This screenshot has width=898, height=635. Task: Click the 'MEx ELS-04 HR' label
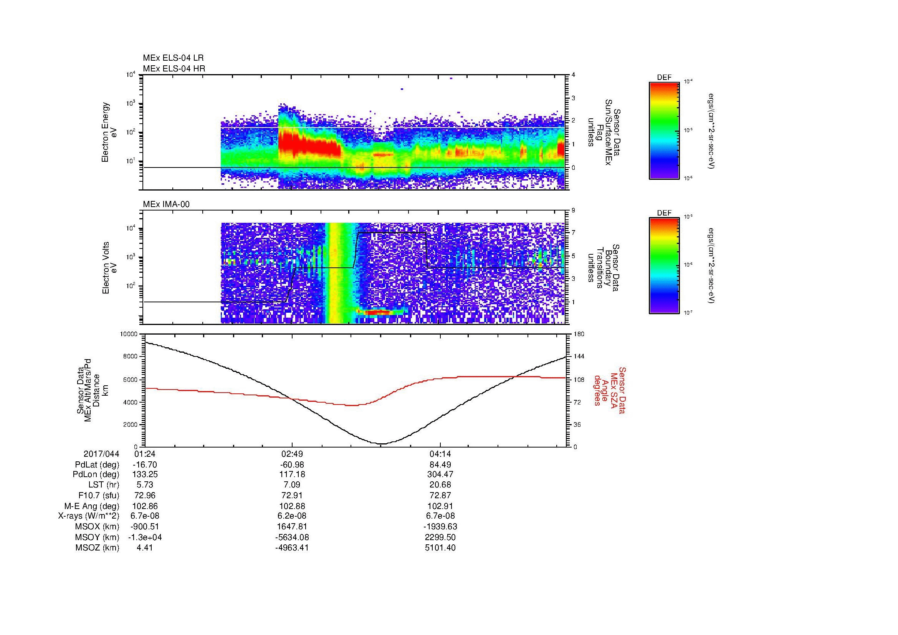point(174,69)
